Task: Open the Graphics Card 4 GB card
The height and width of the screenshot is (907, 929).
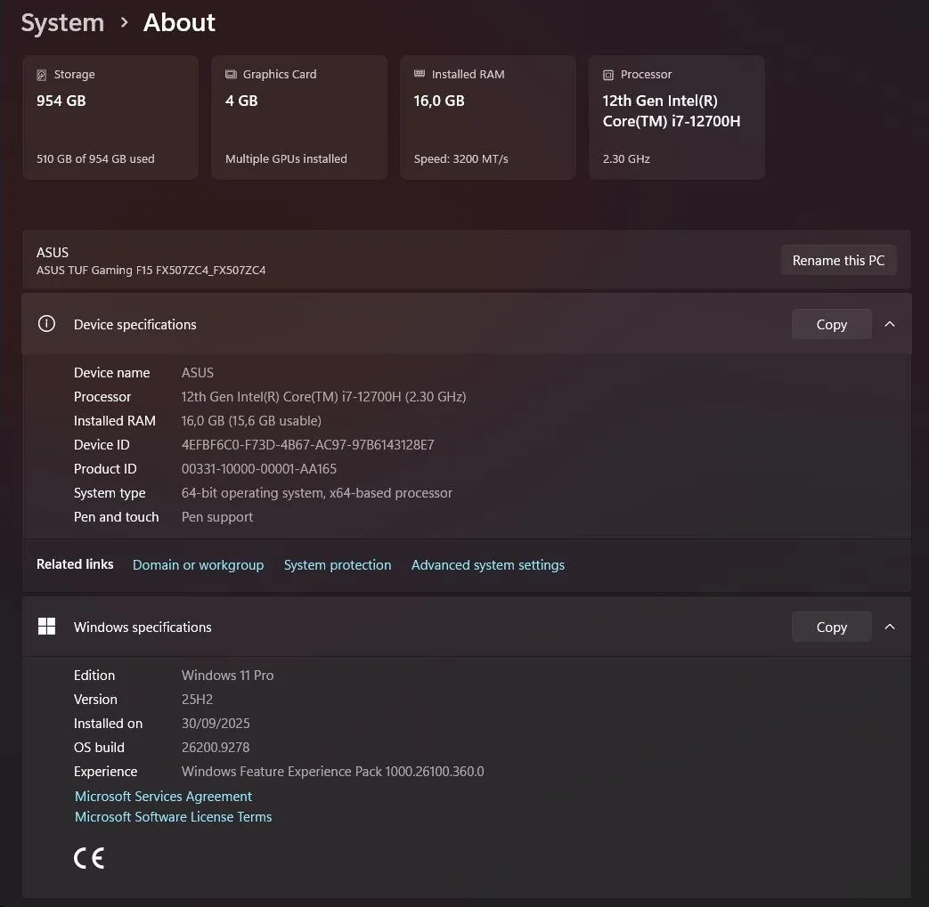Action: [x=299, y=117]
